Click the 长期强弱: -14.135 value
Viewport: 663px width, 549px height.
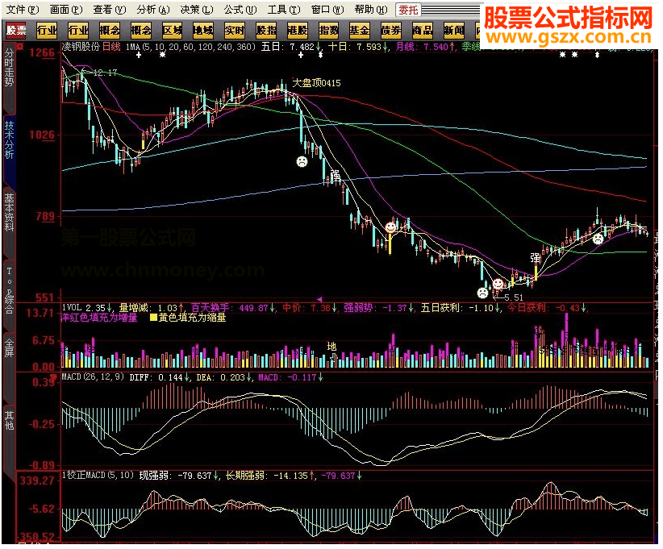269,476
